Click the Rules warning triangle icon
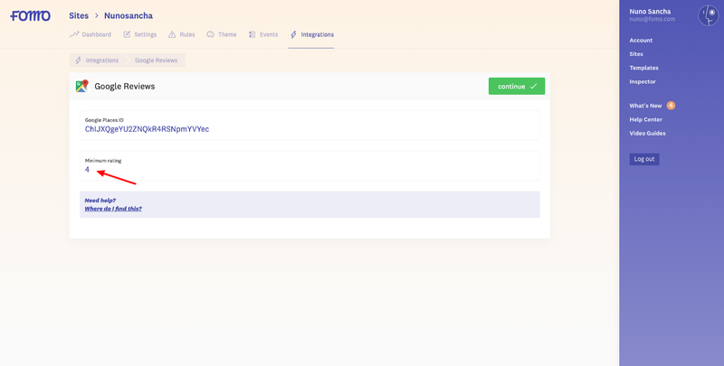Image resolution: width=724 pixels, height=366 pixels. pyautogui.click(x=172, y=34)
